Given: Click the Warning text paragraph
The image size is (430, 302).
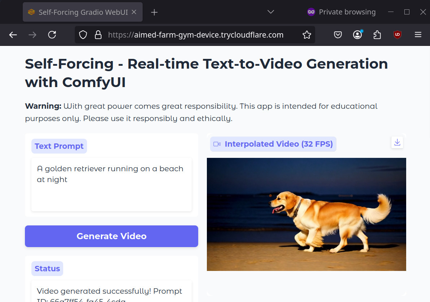Looking at the screenshot, I should [x=201, y=112].
